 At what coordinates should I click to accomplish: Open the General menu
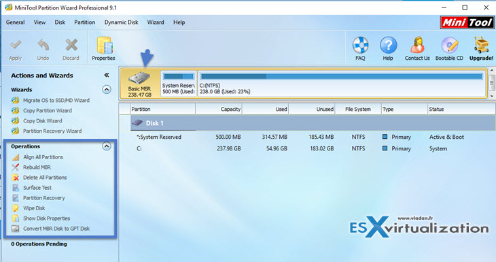(x=15, y=22)
